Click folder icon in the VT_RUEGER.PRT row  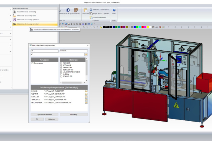[86, 91]
